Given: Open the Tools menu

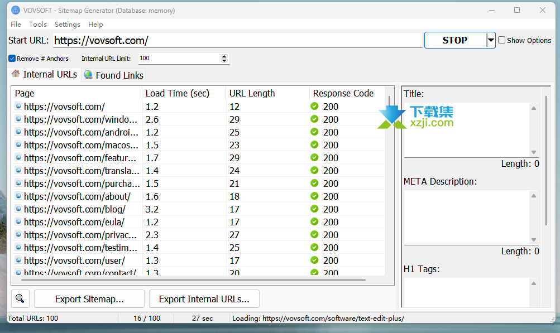Looking at the screenshot, I should click(38, 25).
